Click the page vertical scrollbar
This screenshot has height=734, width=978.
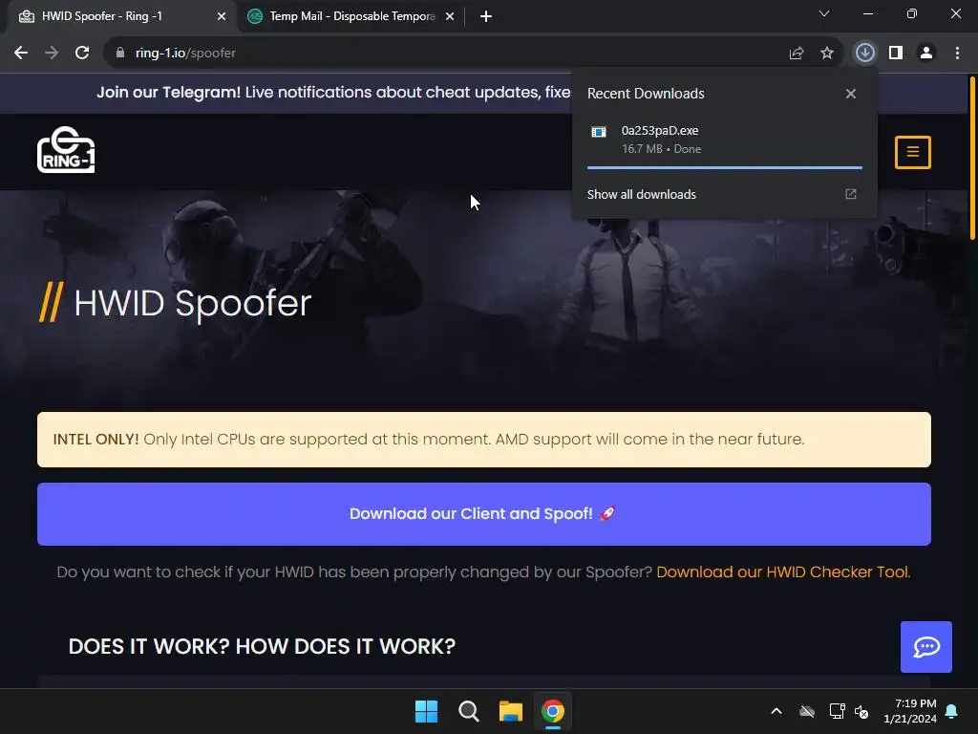[x=971, y=158]
